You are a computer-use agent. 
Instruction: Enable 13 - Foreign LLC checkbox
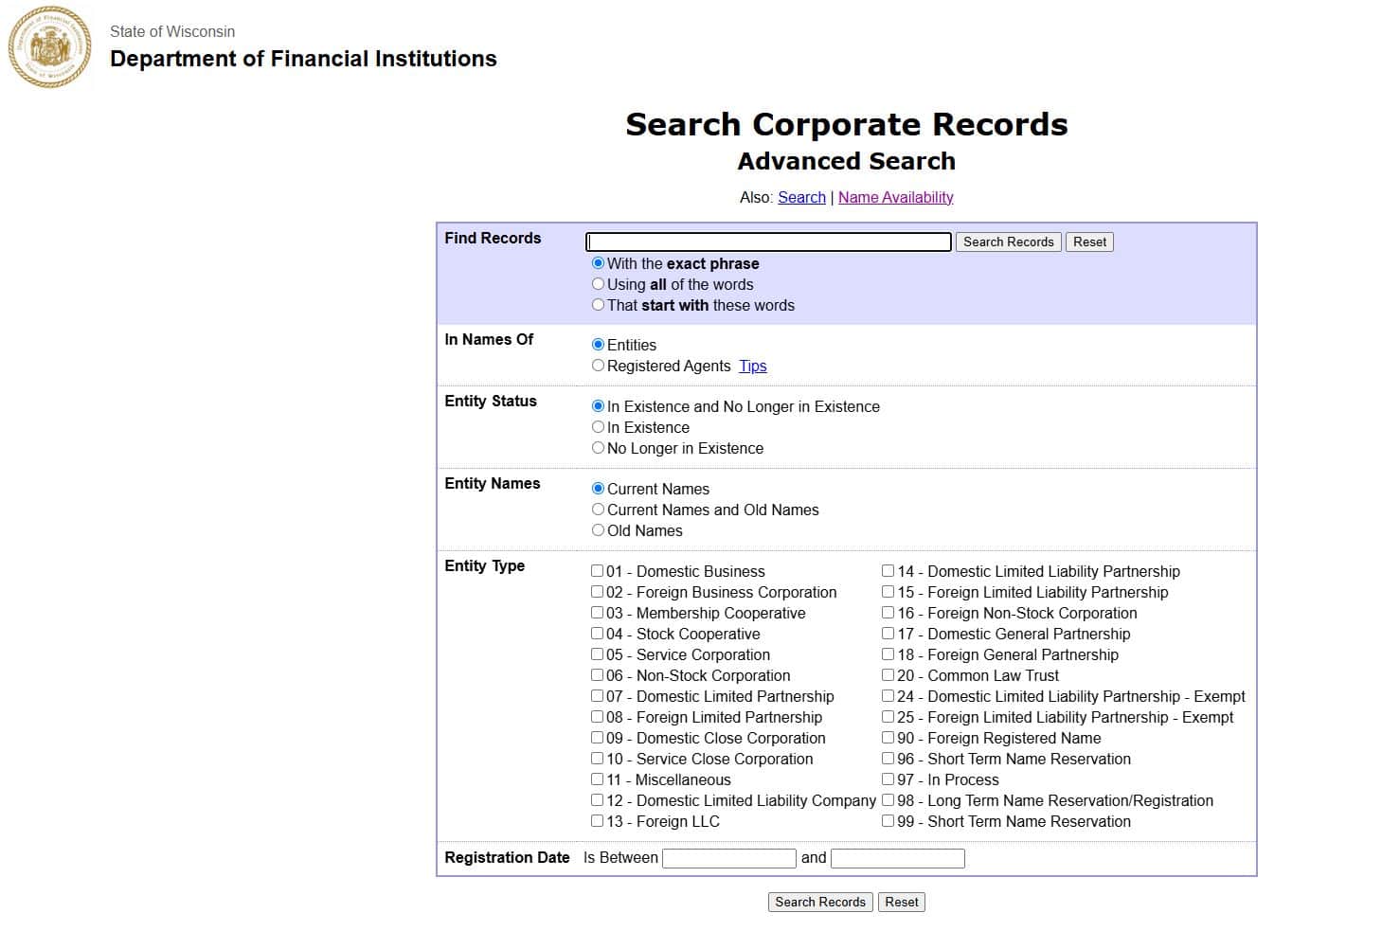598,821
